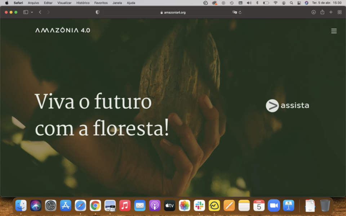Open the Trash in the Dock
Viewport: 346px width, 216px height.
pyautogui.click(x=325, y=206)
